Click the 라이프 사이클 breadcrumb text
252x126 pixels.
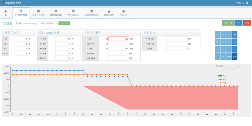coord(31,24)
